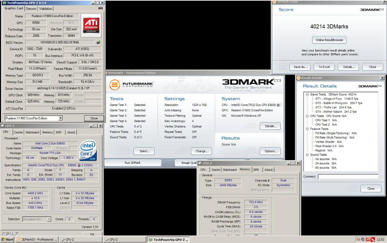Click the GPU-Z camera screenshot icon
The width and height of the screenshot is (387, 243).
tap(101, 8)
